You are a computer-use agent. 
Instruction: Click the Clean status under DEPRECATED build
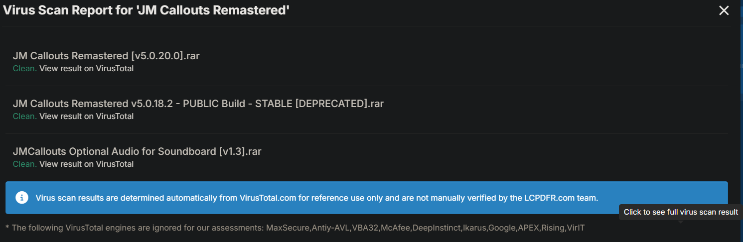pos(24,117)
